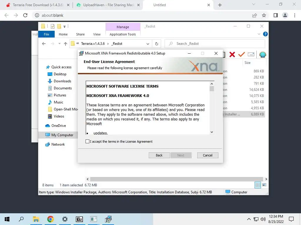Show hidden tray icons chevron
The width and height of the screenshot is (301, 225).
[249, 219]
